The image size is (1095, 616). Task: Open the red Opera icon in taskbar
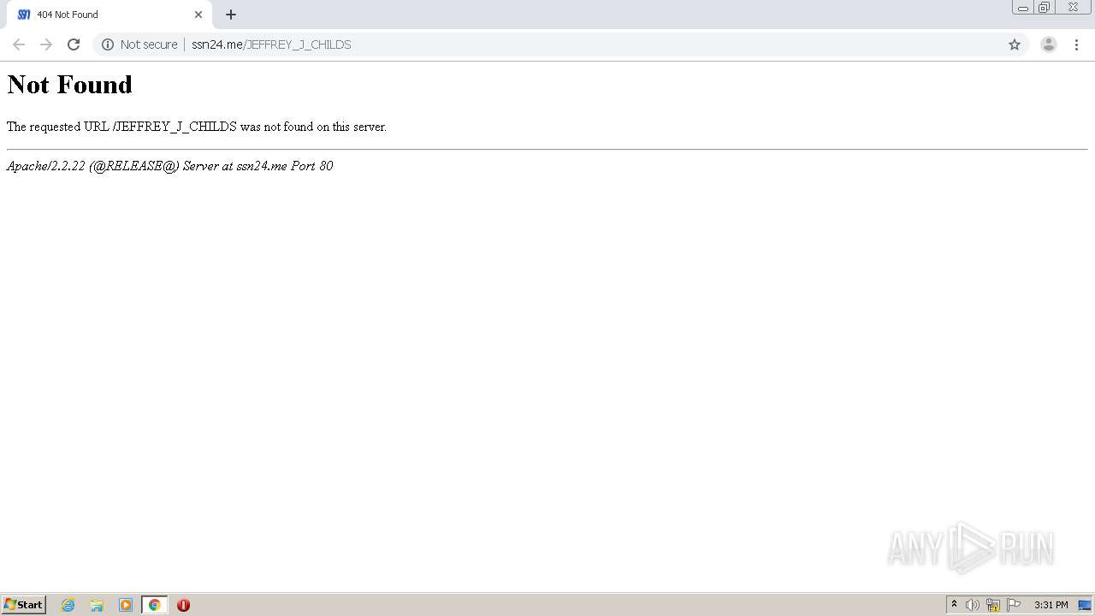tap(183, 605)
